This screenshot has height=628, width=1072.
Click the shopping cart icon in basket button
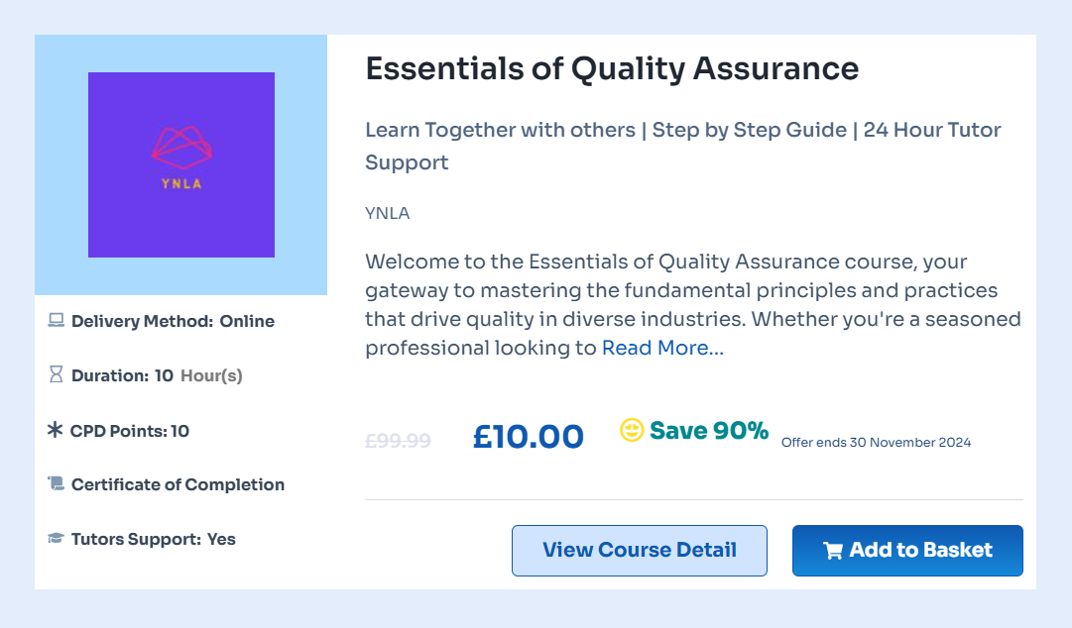click(833, 551)
